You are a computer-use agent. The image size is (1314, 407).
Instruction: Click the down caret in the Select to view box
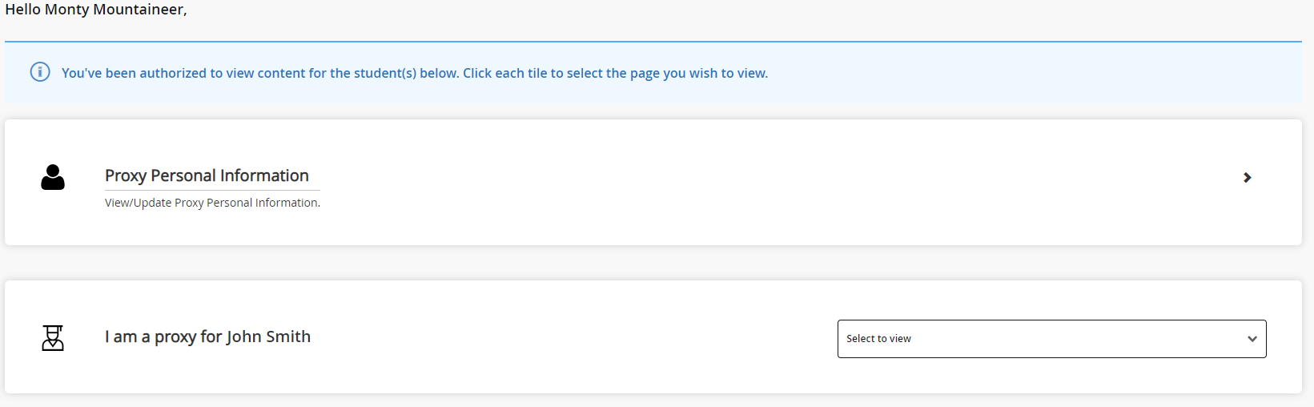click(1252, 339)
